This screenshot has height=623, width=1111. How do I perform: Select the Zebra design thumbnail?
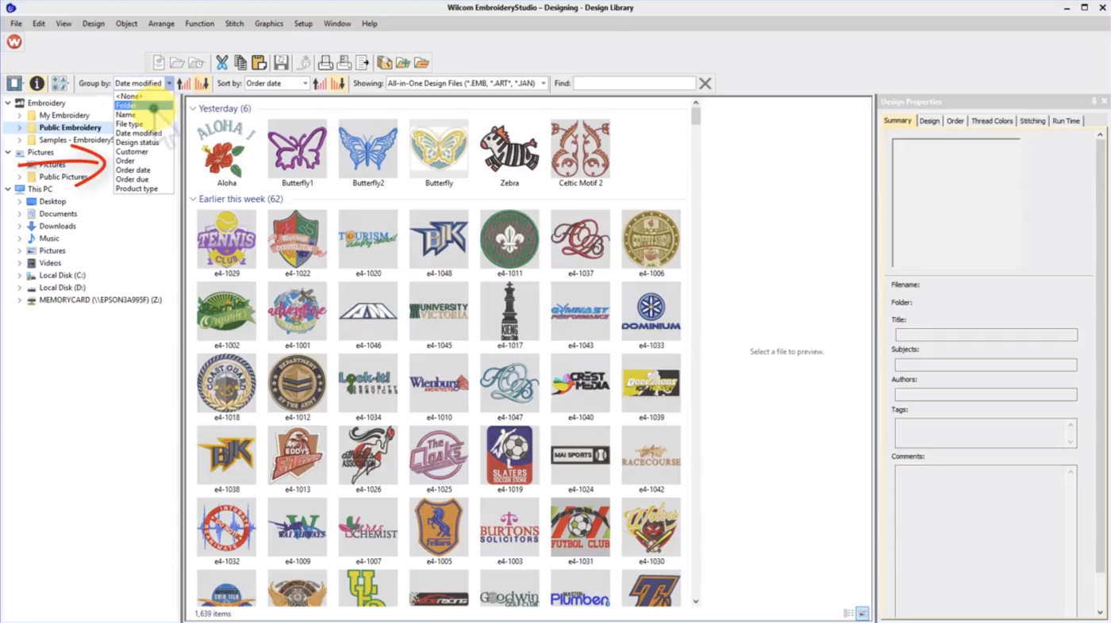pyautogui.click(x=509, y=150)
